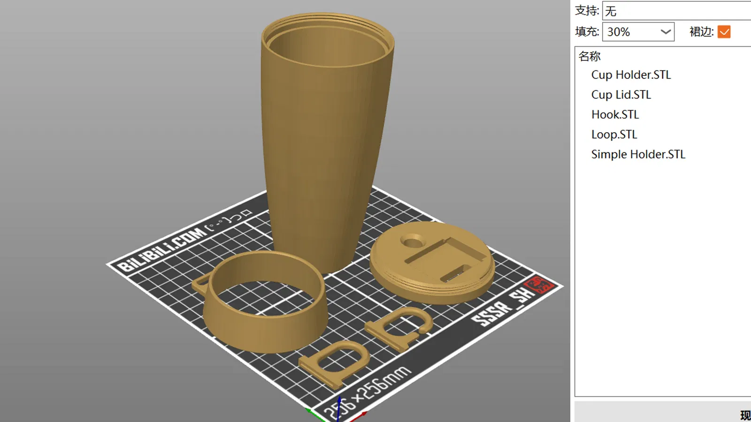Toggle the 裙边 brim checkbox
Image resolution: width=751 pixels, height=422 pixels.
click(724, 32)
